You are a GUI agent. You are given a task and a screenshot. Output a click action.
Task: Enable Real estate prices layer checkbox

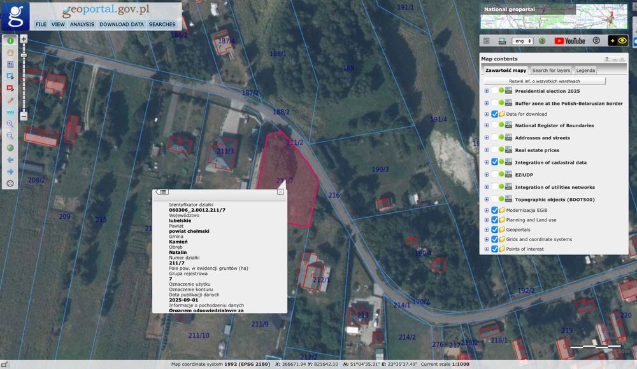click(x=494, y=150)
